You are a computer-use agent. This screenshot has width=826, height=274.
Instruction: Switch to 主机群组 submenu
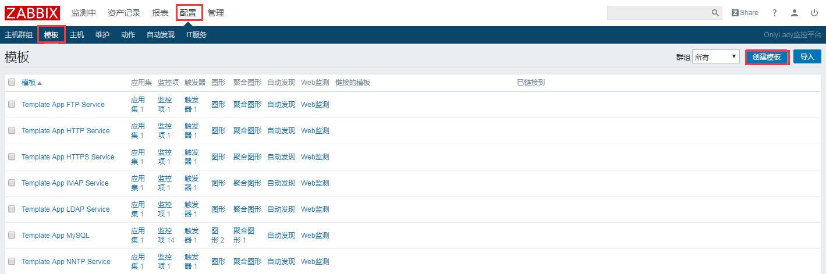19,35
